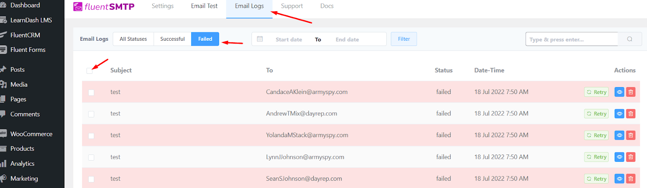The height and width of the screenshot is (188, 647).
Task: View log details for SeanSJohnson@dayrep.com
Action: 620,179
